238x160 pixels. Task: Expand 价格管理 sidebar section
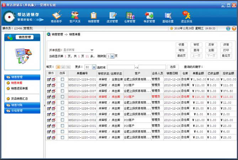point(22,111)
